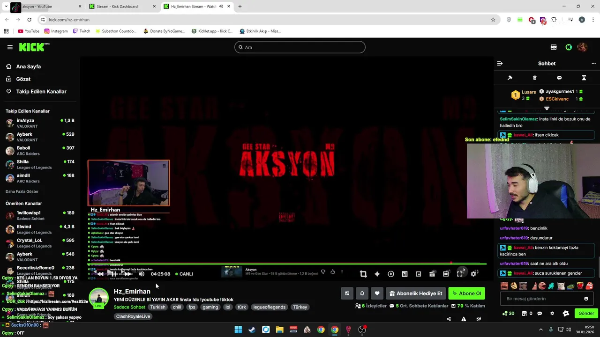The width and height of the screenshot is (600, 337).
Task: Reload the page in Chrome
Action: pyautogui.click(x=29, y=20)
